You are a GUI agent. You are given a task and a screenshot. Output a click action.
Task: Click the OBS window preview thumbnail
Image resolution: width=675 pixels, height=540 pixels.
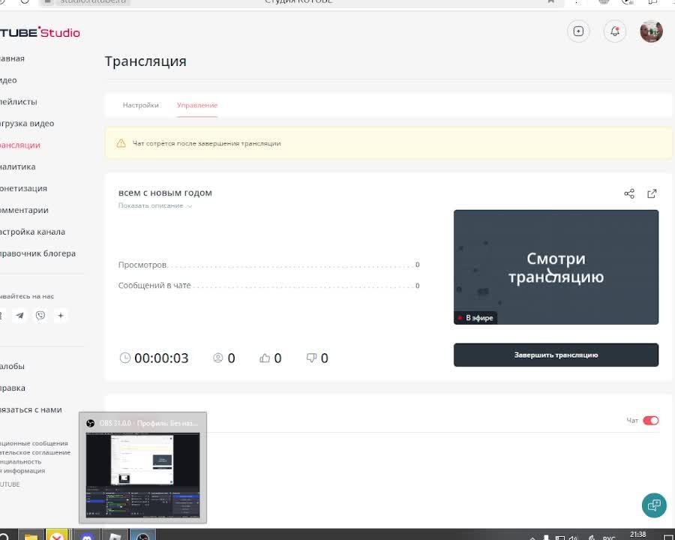point(142,475)
